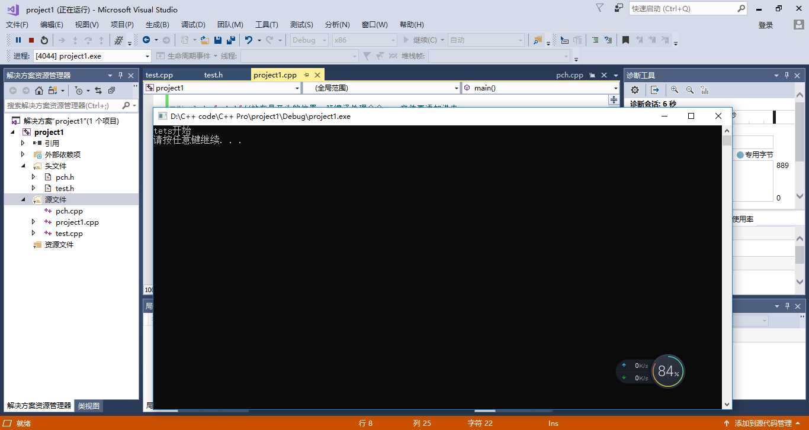Open Find in Files icon in toolbar
This screenshot has width=809, height=430.
(537, 40)
